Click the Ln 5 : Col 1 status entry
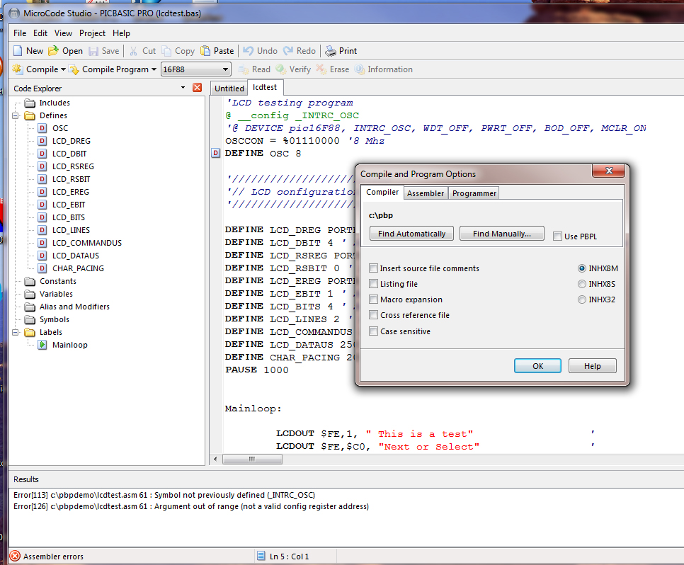The image size is (684, 565). 289,557
